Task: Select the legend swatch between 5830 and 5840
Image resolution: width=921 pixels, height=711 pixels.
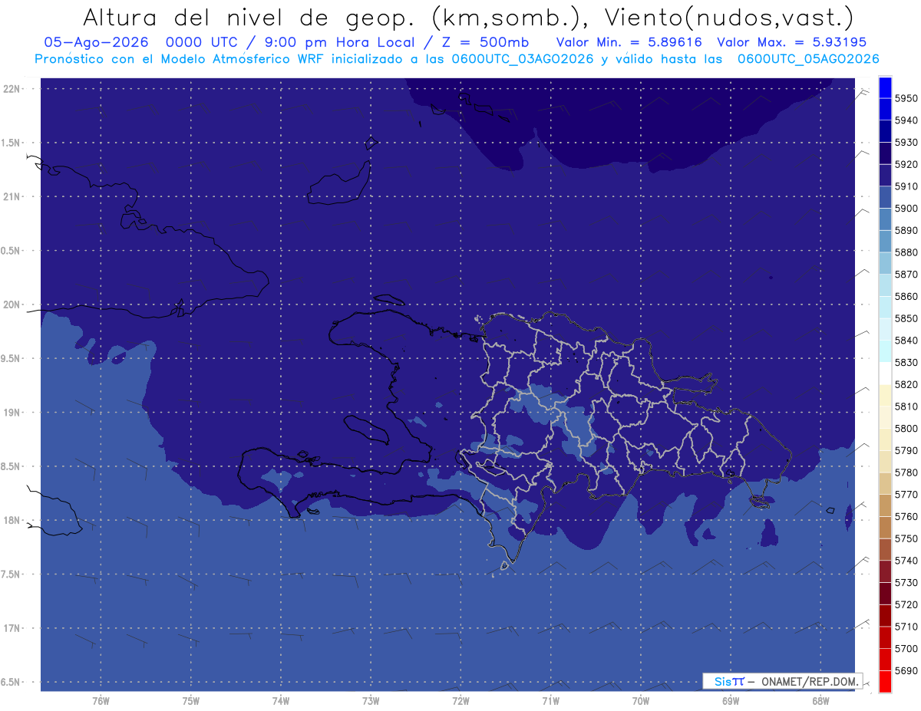Action: pos(885,351)
